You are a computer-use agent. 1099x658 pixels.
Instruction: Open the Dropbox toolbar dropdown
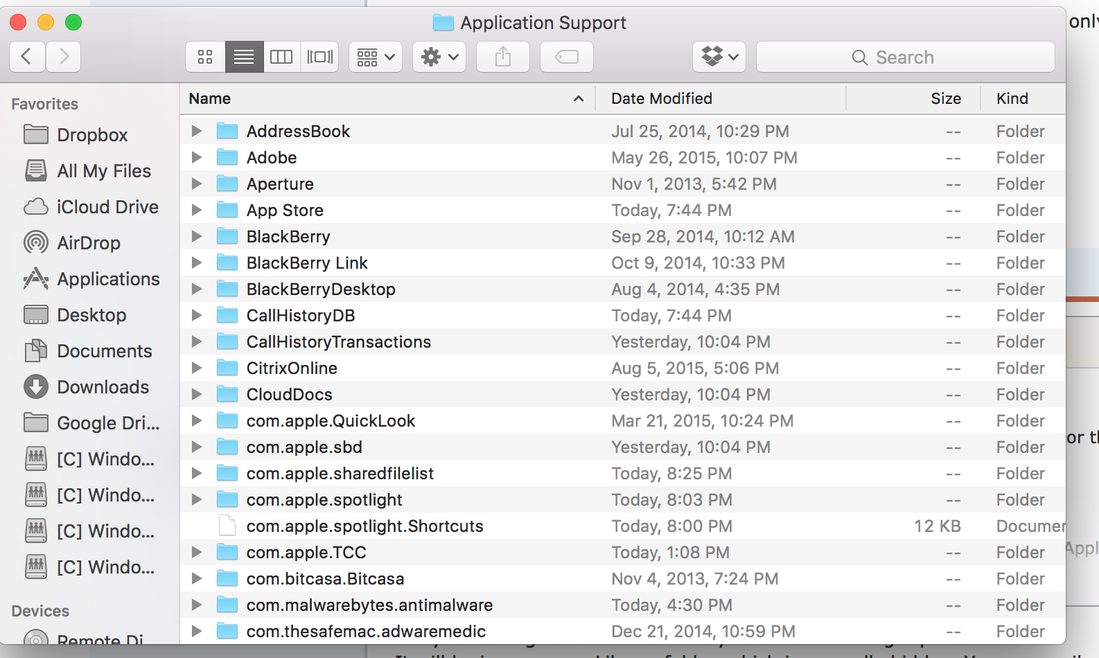pyautogui.click(x=719, y=57)
